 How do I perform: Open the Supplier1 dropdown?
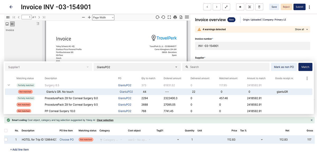pyautogui.click(x=48, y=67)
